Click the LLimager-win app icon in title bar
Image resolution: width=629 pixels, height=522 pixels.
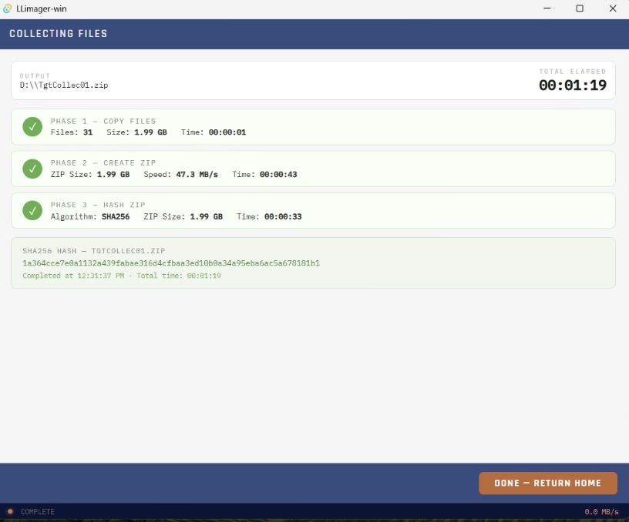tap(7, 8)
